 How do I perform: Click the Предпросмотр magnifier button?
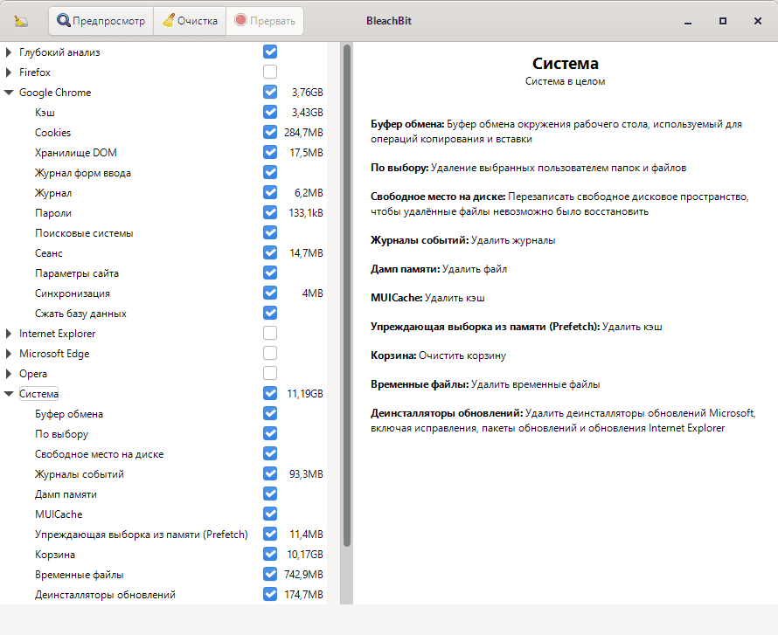click(x=101, y=21)
